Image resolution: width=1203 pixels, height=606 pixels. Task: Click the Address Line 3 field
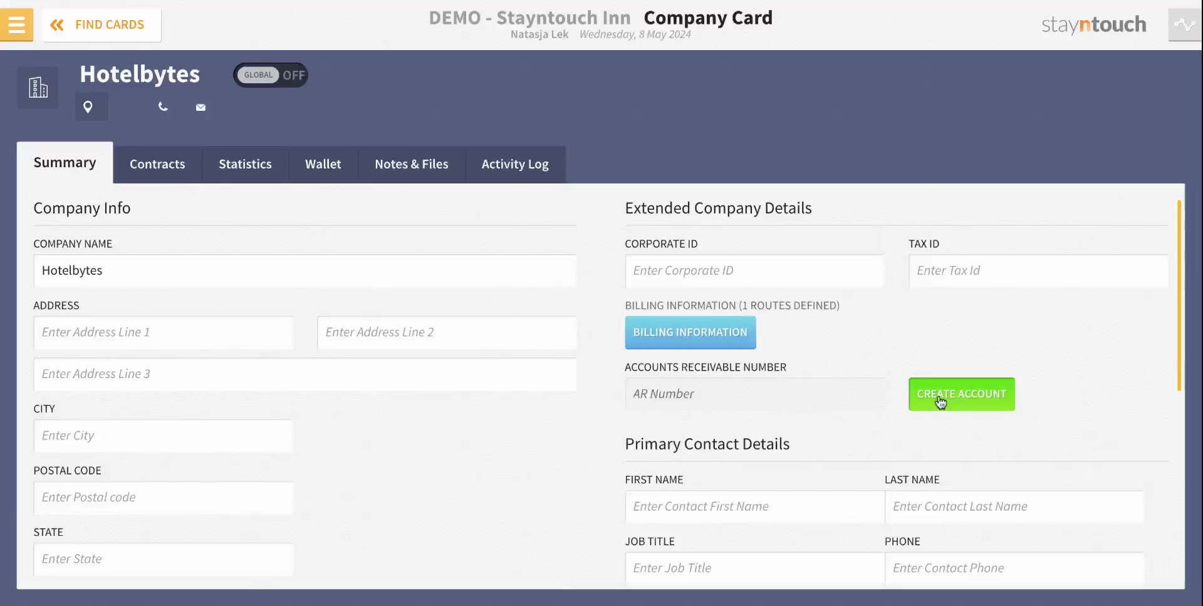[x=305, y=374]
